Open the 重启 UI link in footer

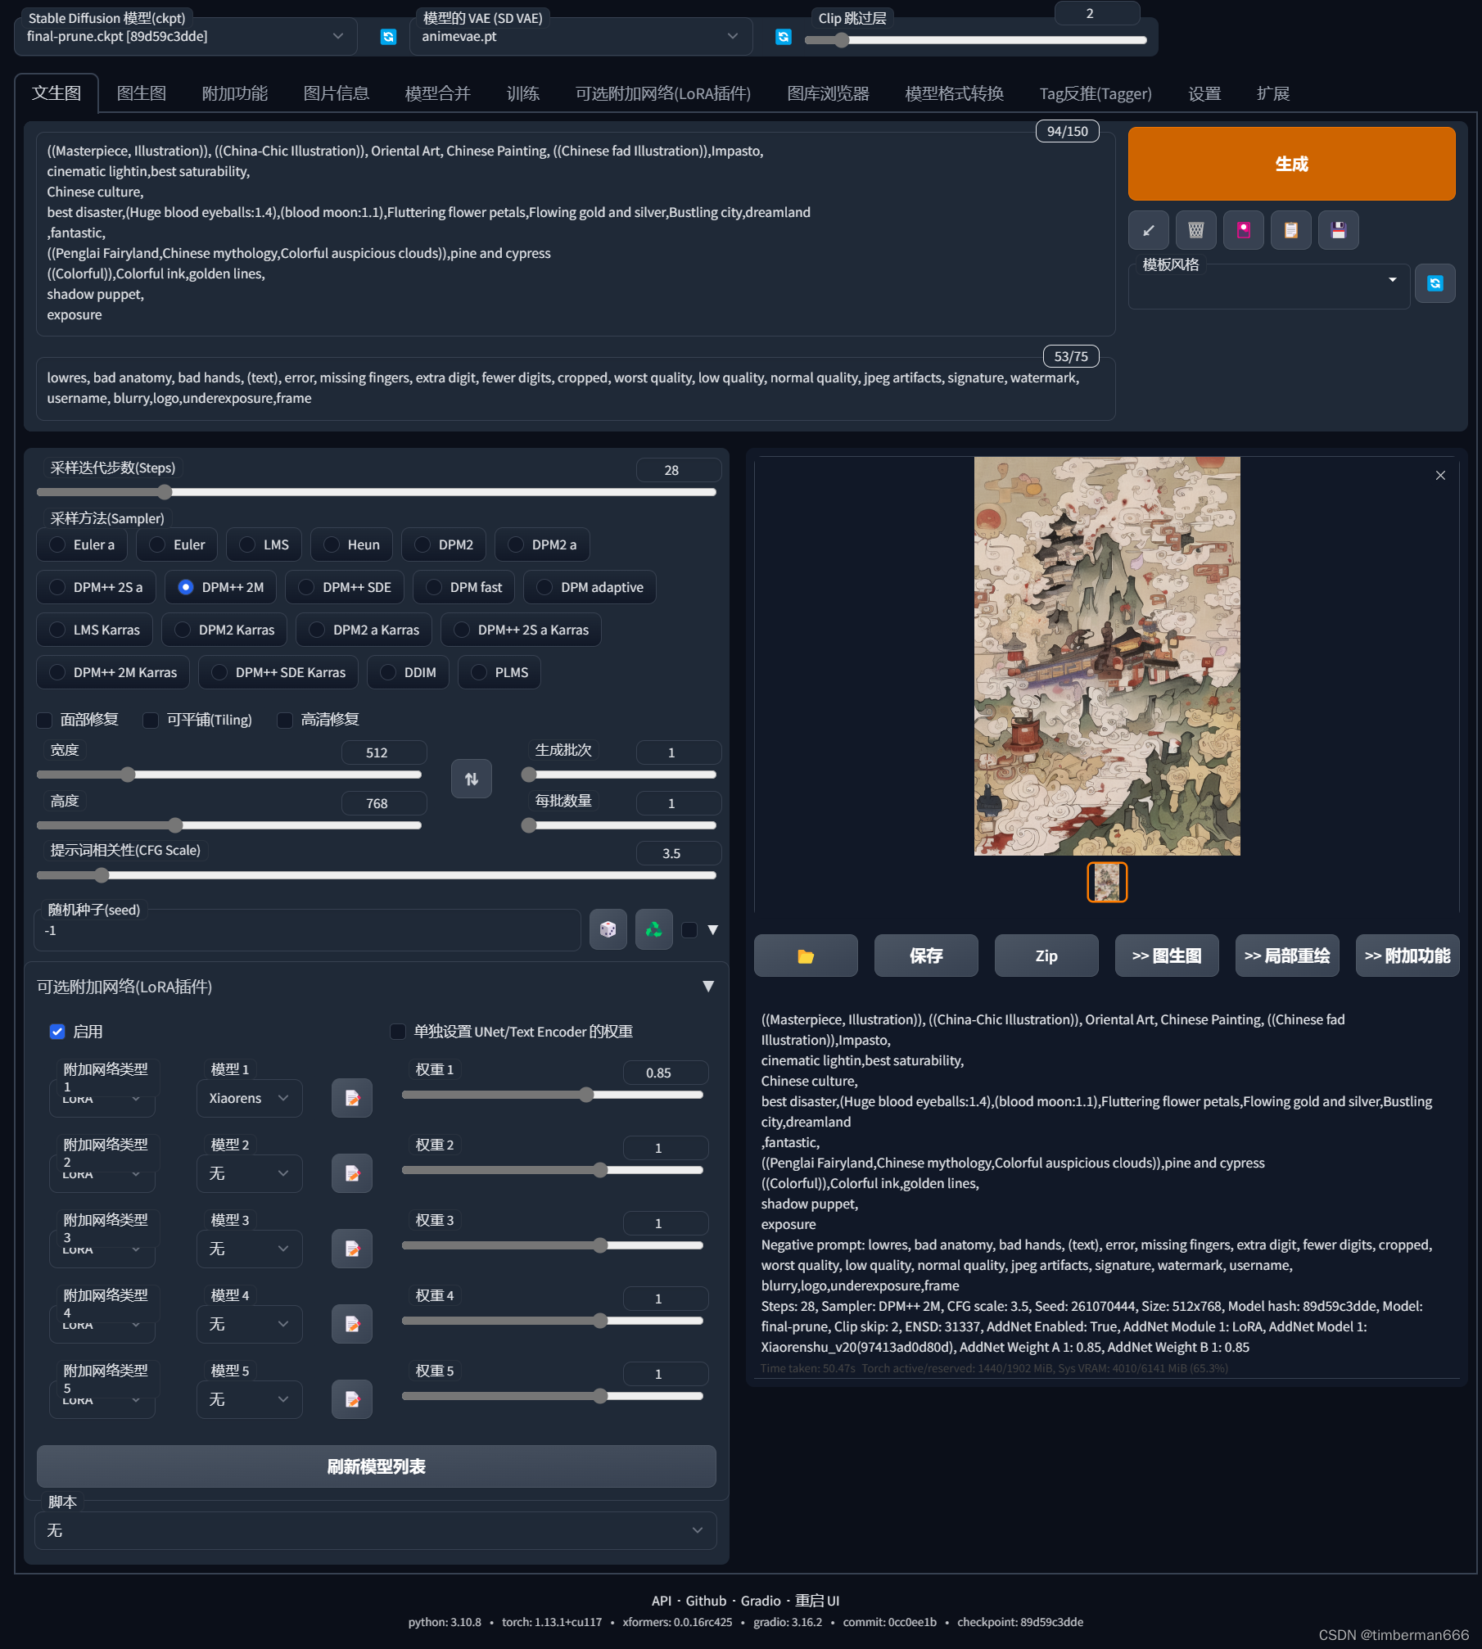(817, 1601)
